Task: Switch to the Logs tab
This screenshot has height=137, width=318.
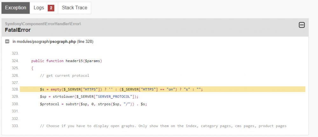Action: (x=44, y=8)
